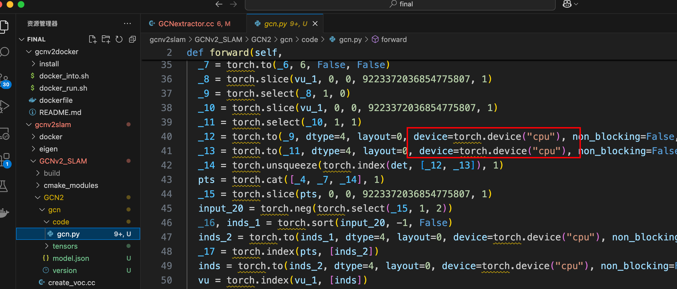Expand the install folder

point(49,64)
